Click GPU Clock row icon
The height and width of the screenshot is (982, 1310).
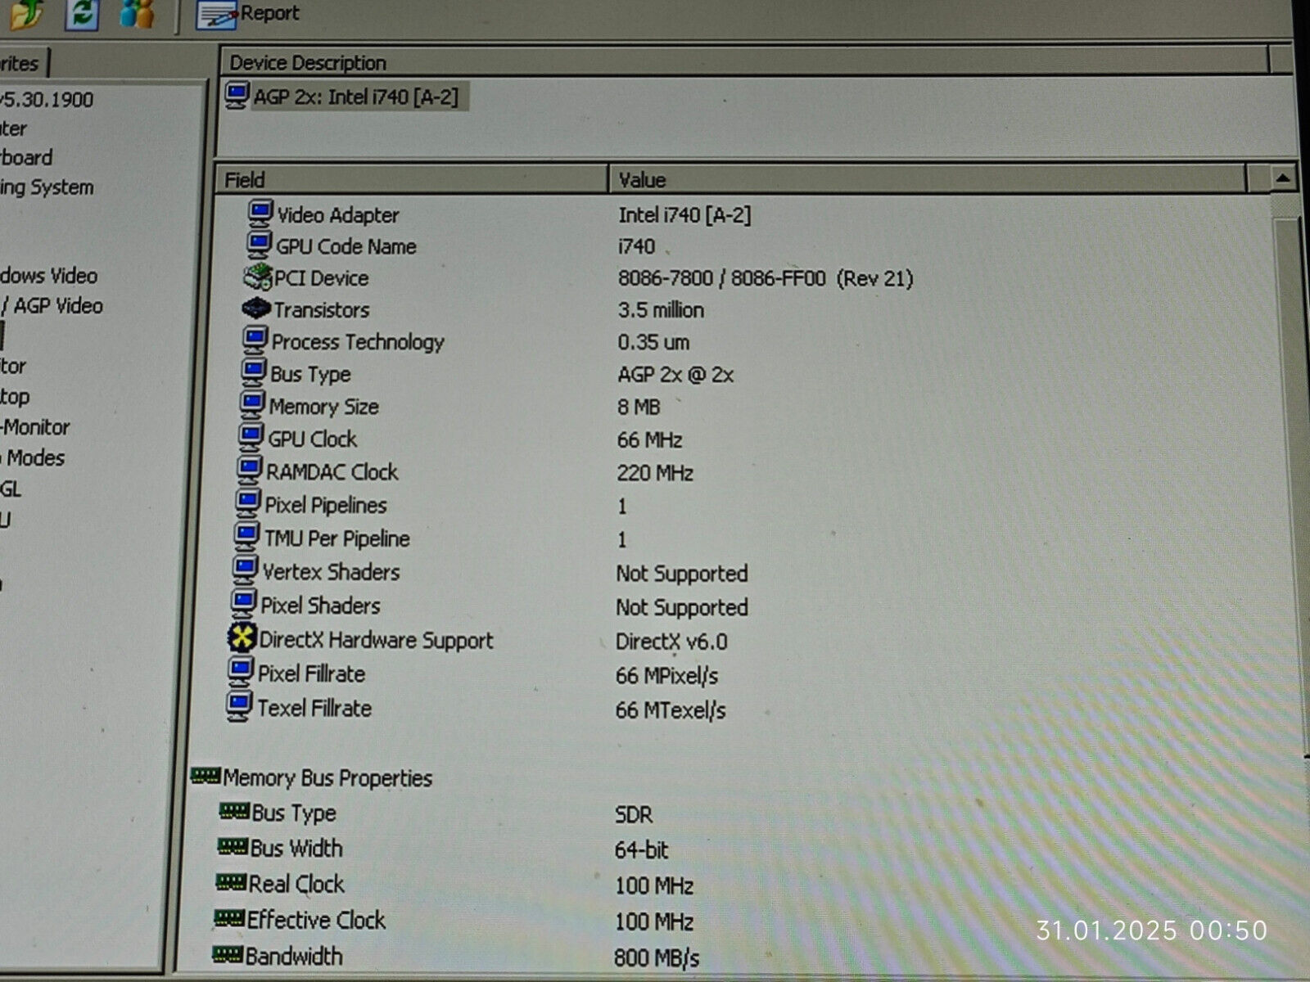click(251, 437)
